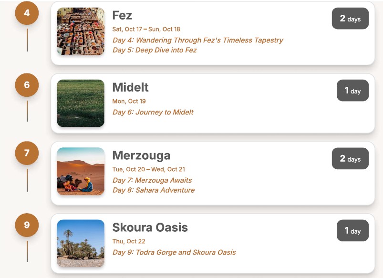Open Day 9: Todra Gorge and Skoura Oasis
The height and width of the screenshot is (278, 383).
tap(174, 252)
